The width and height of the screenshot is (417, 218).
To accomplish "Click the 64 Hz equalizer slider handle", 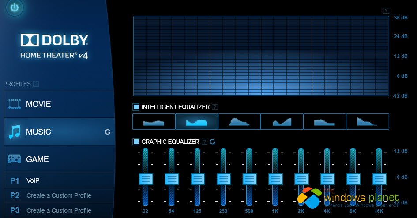I will coord(172,179).
